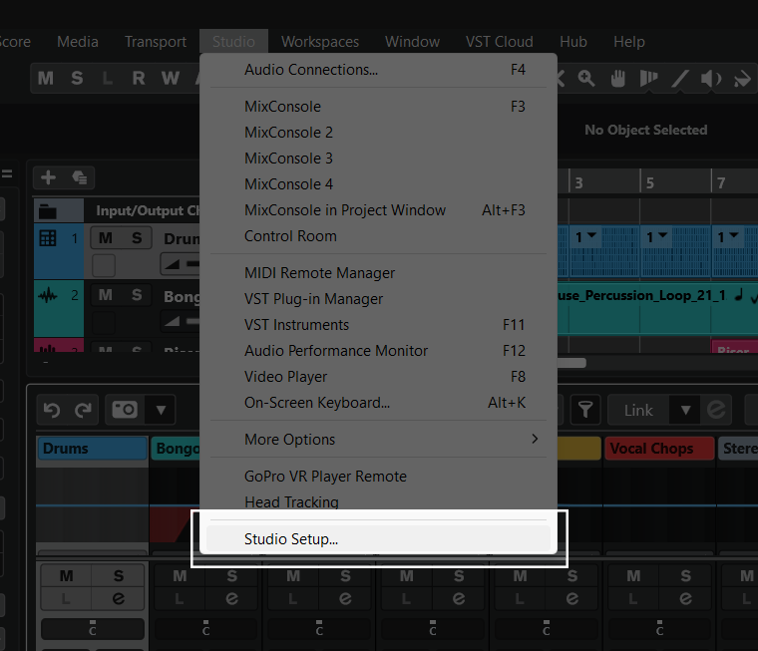
Task: Solo the Drums track 1
Action: click(137, 238)
